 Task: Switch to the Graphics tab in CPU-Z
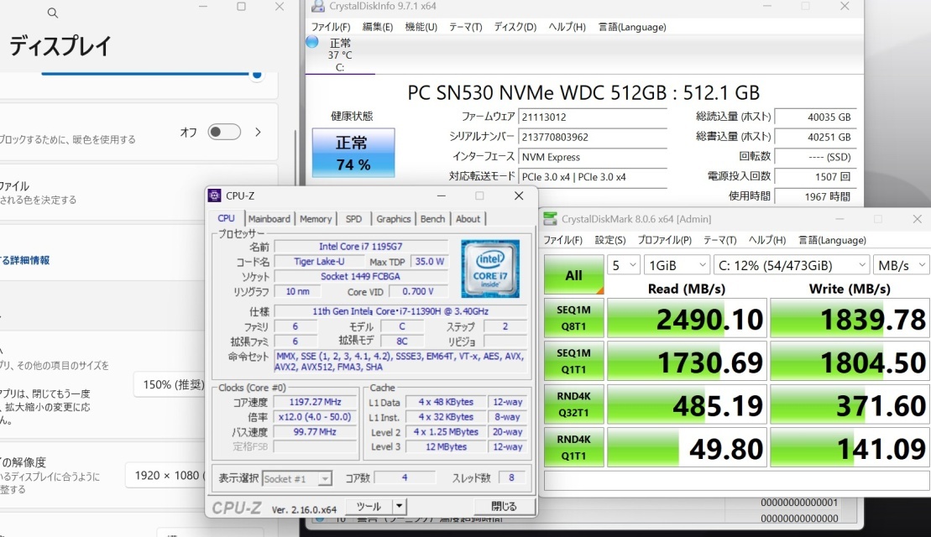(x=393, y=219)
